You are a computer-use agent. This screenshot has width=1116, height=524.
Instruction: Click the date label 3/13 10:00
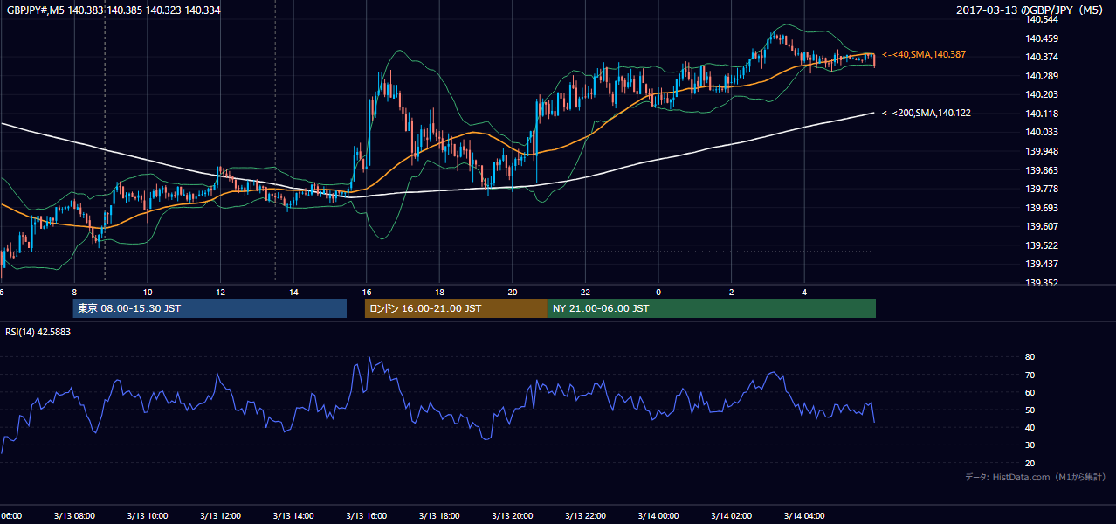click(147, 516)
